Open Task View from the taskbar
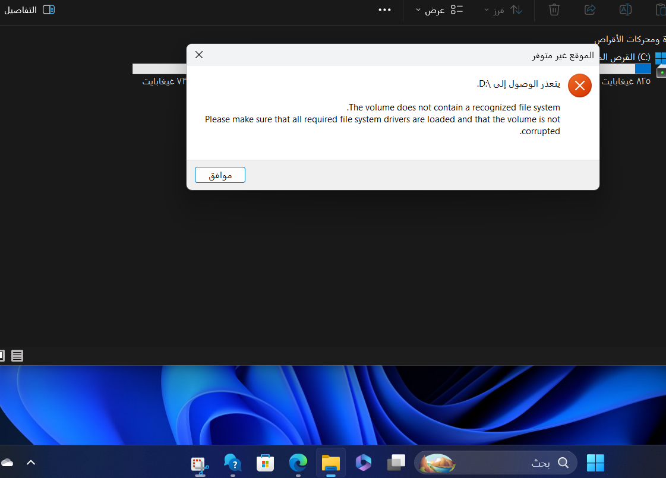This screenshot has width=666, height=478. [x=396, y=463]
